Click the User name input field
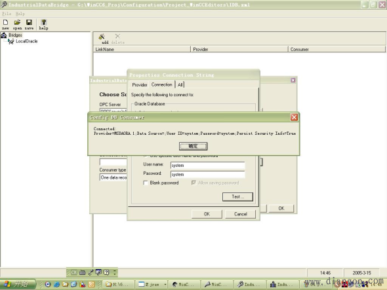The width and height of the screenshot is (387, 290). tap(207, 166)
